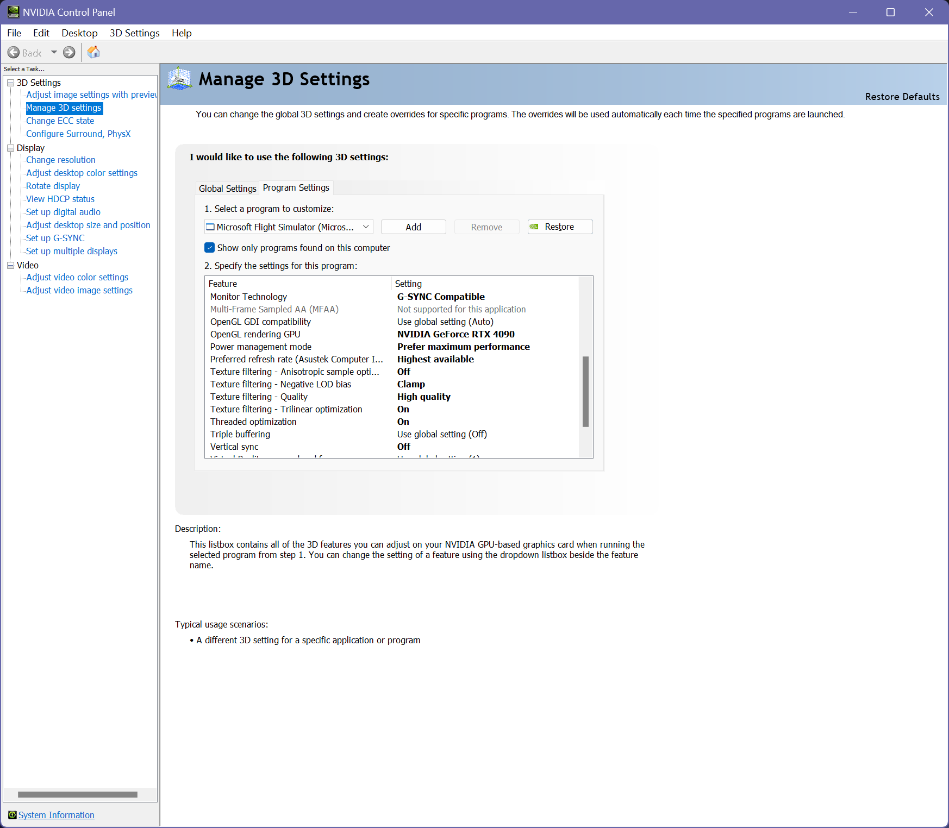Collapse the Display tree node
Viewport: 949px width, 828px height.
[10, 148]
